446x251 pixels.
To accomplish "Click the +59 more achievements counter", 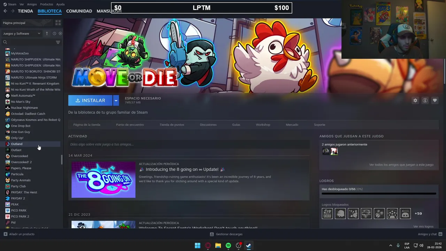I will 418,213.
